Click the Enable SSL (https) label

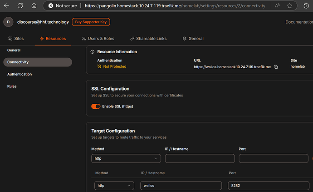point(117,106)
